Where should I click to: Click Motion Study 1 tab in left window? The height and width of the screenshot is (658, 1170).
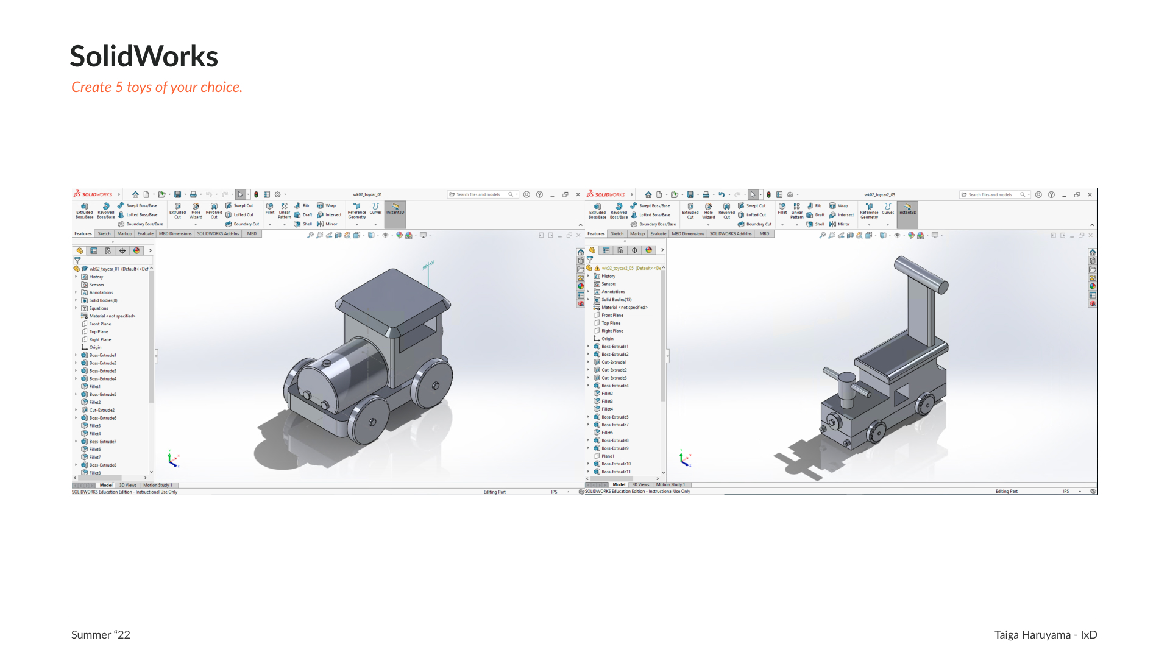(x=158, y=485)
